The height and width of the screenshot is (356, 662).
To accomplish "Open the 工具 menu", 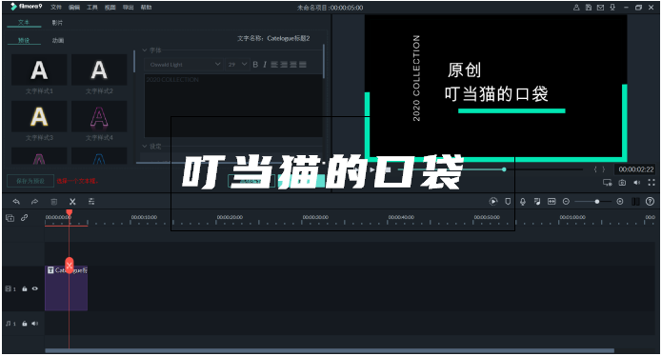I will [x=92, y=8].
